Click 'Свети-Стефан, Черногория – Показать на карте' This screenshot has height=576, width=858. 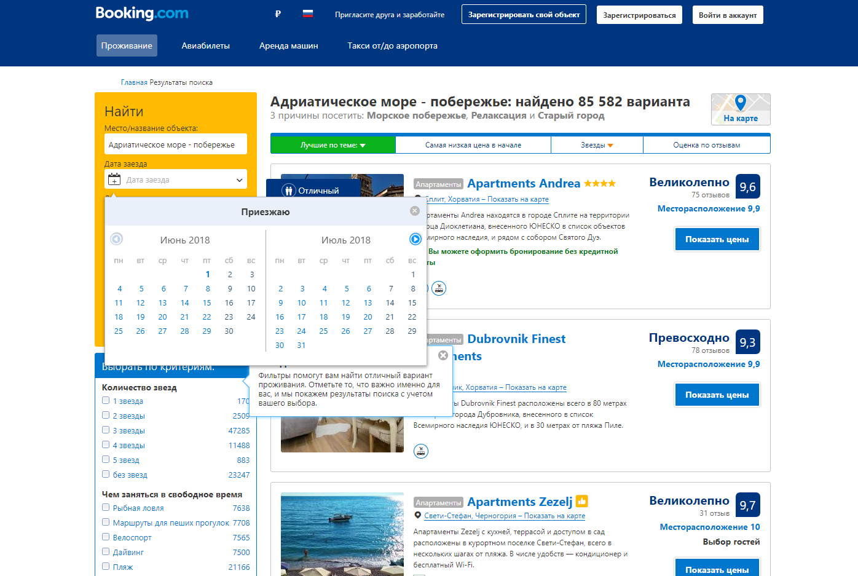tap(505, 516)
